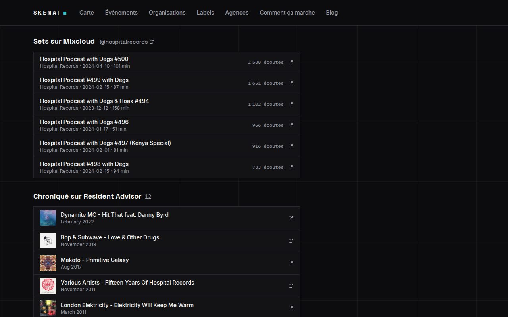Click the review count 12
508x317 pixels.
[148, 197]
